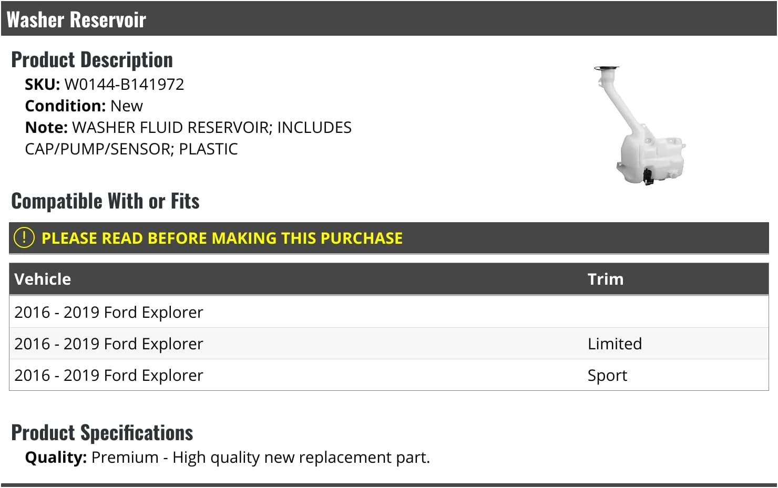Click the Limited trim cell

point(615,344)
